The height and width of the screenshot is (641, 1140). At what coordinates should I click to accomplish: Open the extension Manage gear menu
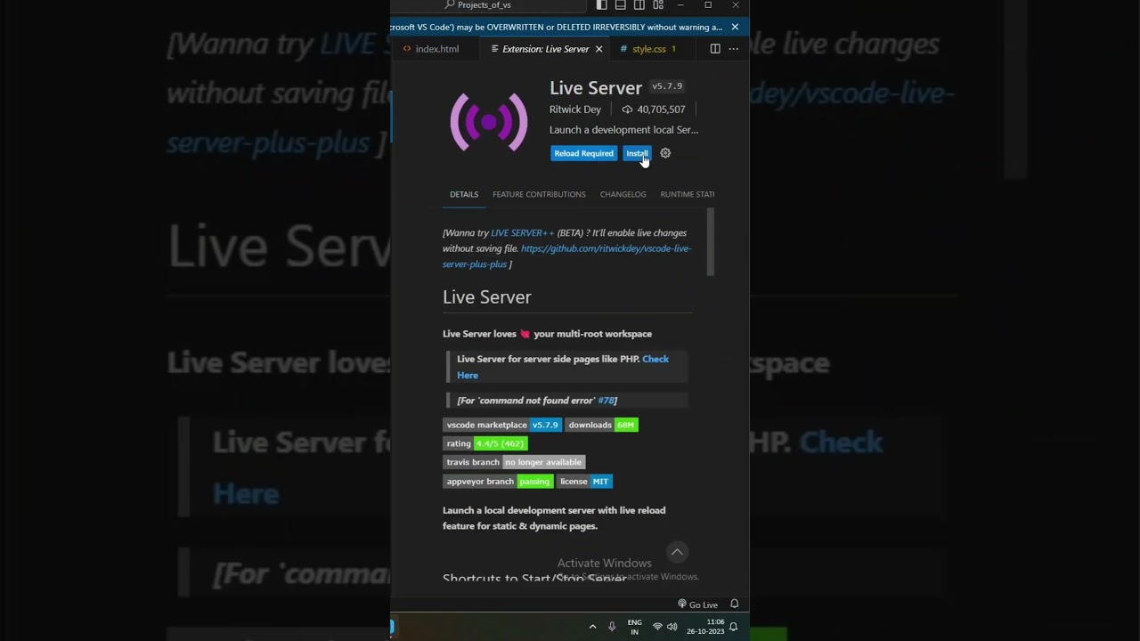coord(665,153)
